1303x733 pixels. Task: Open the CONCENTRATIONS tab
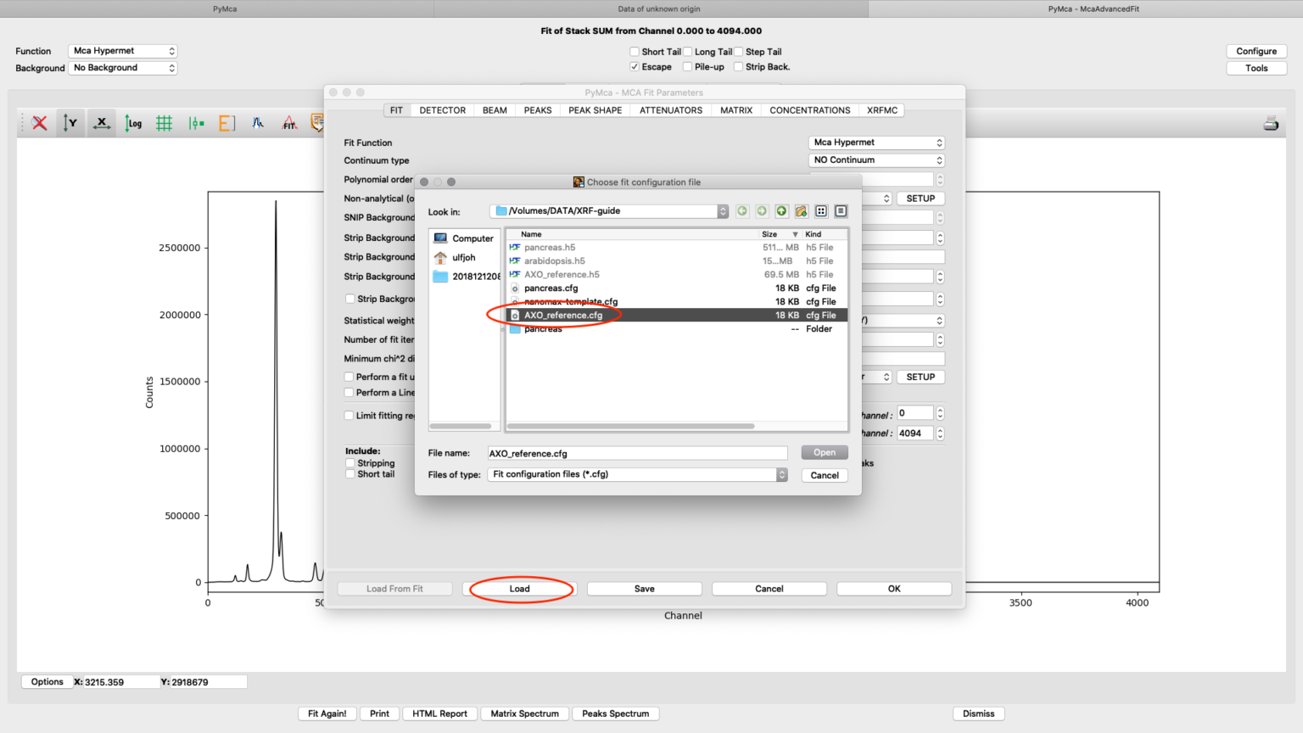point(809,109)
